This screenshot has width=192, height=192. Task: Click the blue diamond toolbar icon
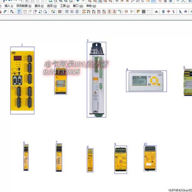point(186,12)
